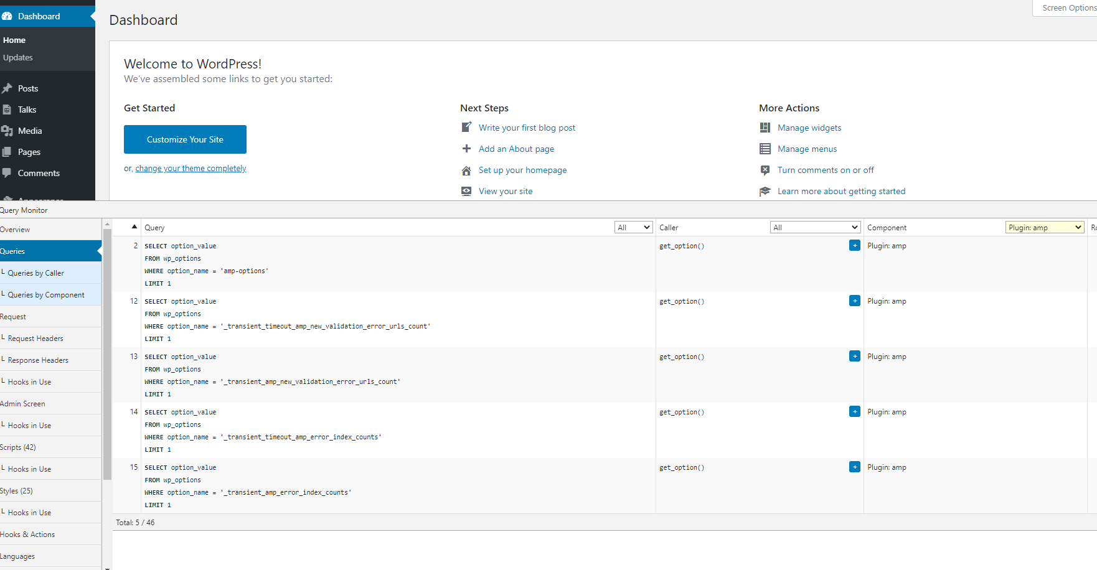
Task: Open the Dashboard menu
Action: pyautogui.click(x=47, y=16)
